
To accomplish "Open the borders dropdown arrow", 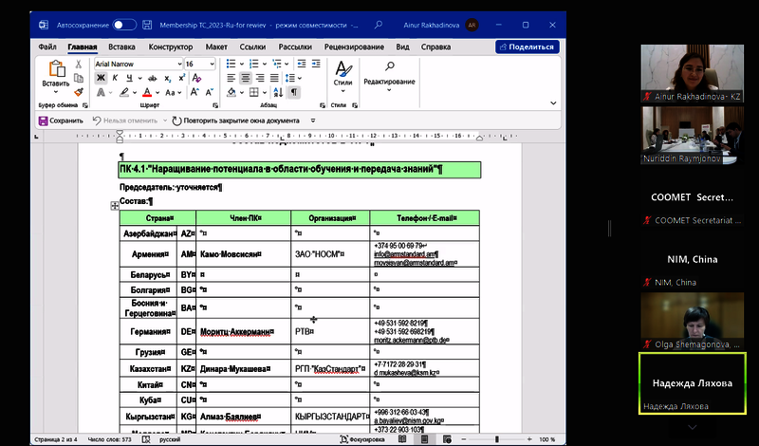I will click(x=265, y=92).
